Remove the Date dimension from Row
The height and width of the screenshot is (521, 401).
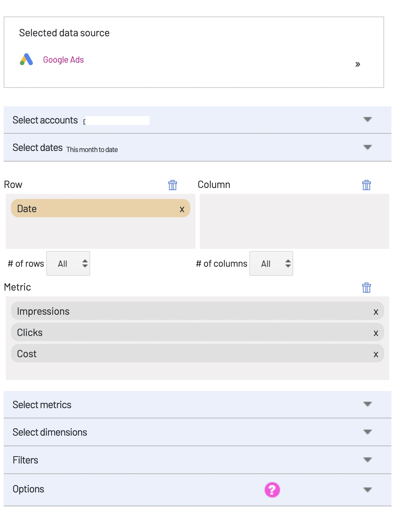coord(182,209)
